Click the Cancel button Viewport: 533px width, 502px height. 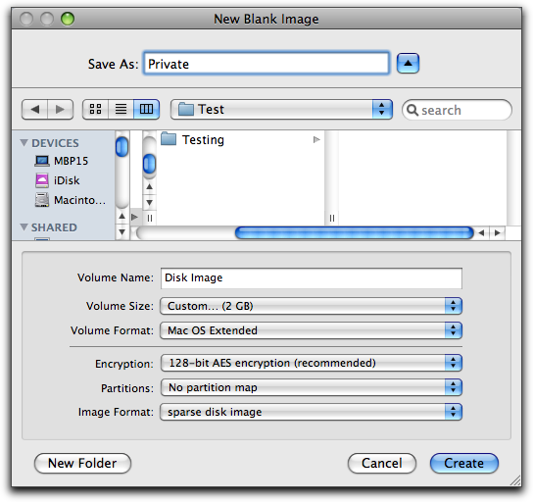(x=382, y=463)
